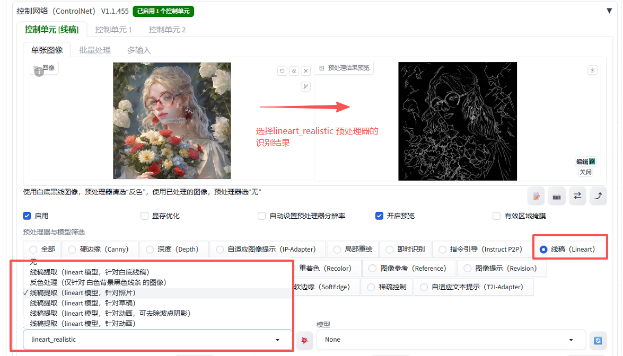Viewport: 623px width, 356px height.
Task: Click the 已启用 1 个控制单元 green badge
Action: point(163,11)
